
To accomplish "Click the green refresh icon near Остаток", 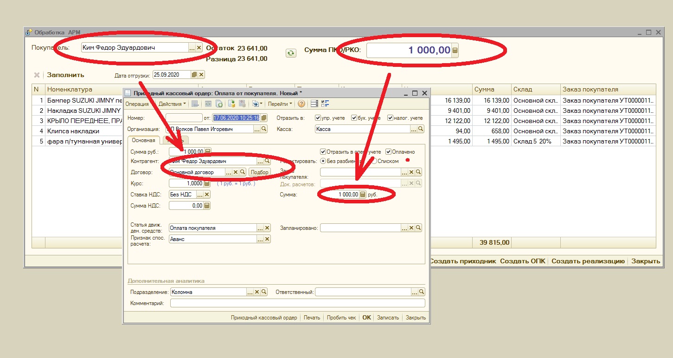I will (x=290, y=53).
